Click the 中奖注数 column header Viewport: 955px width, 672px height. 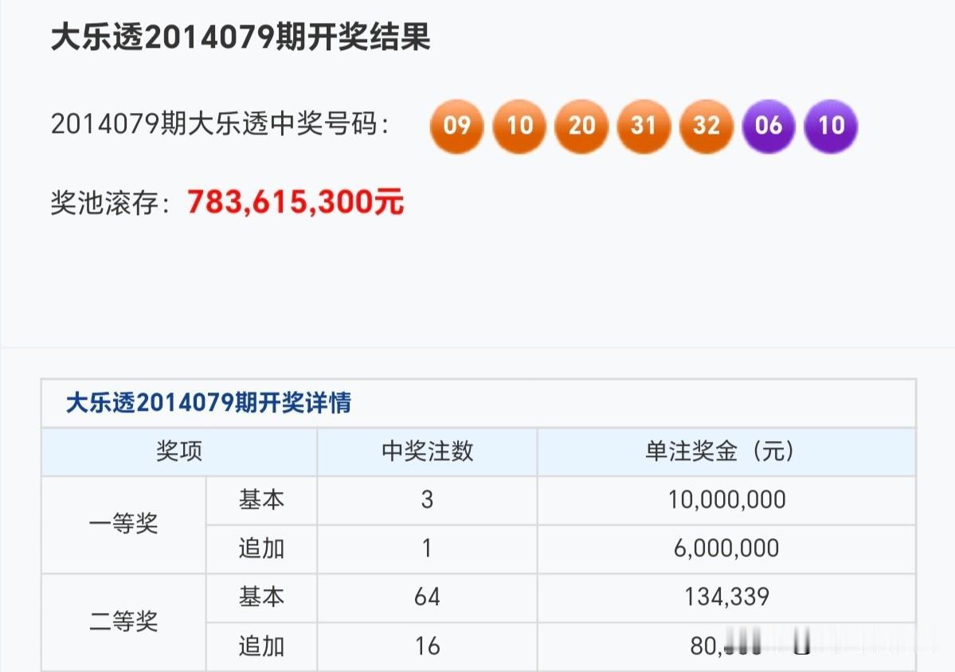point(428,451)
